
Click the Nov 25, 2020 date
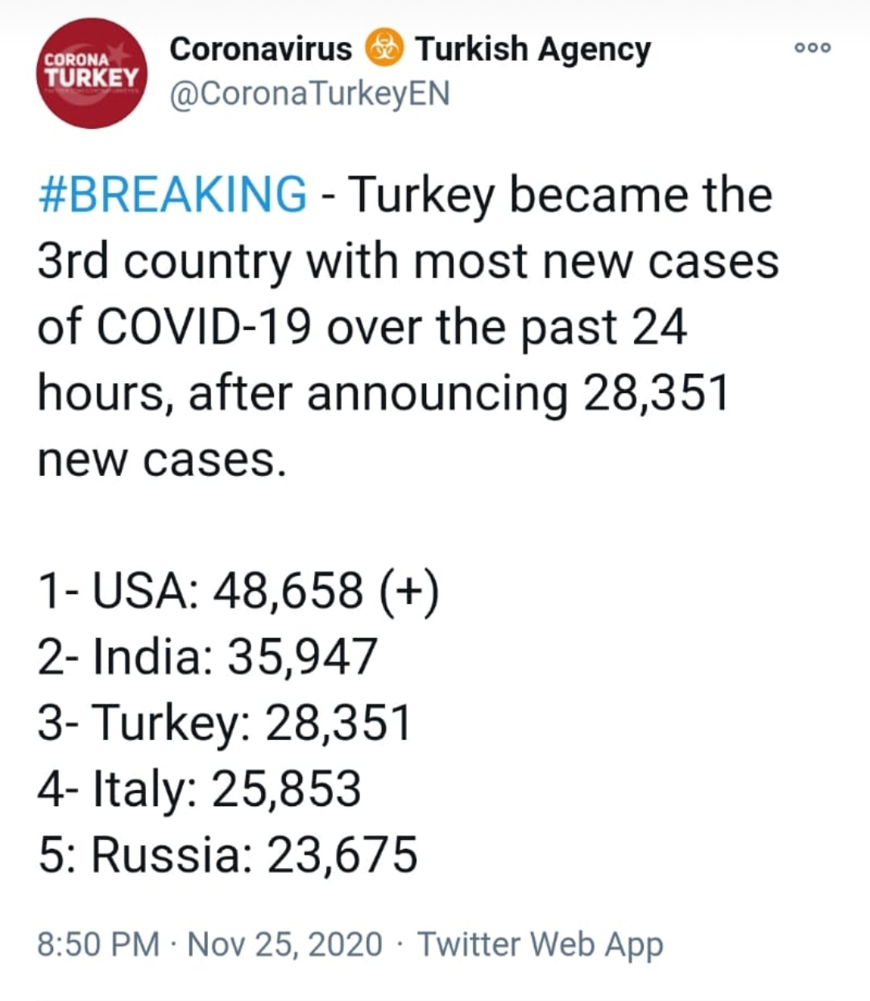[x=284, y=943]
